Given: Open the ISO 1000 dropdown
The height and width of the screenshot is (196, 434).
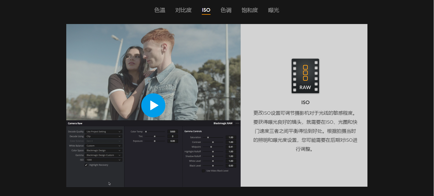Looking at the screenshot, I should pos(103,160).
